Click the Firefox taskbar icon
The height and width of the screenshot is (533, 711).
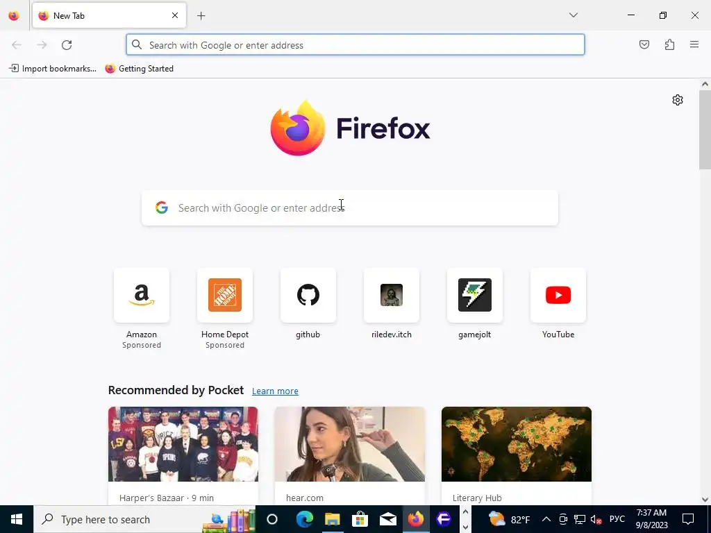[416, 519]
